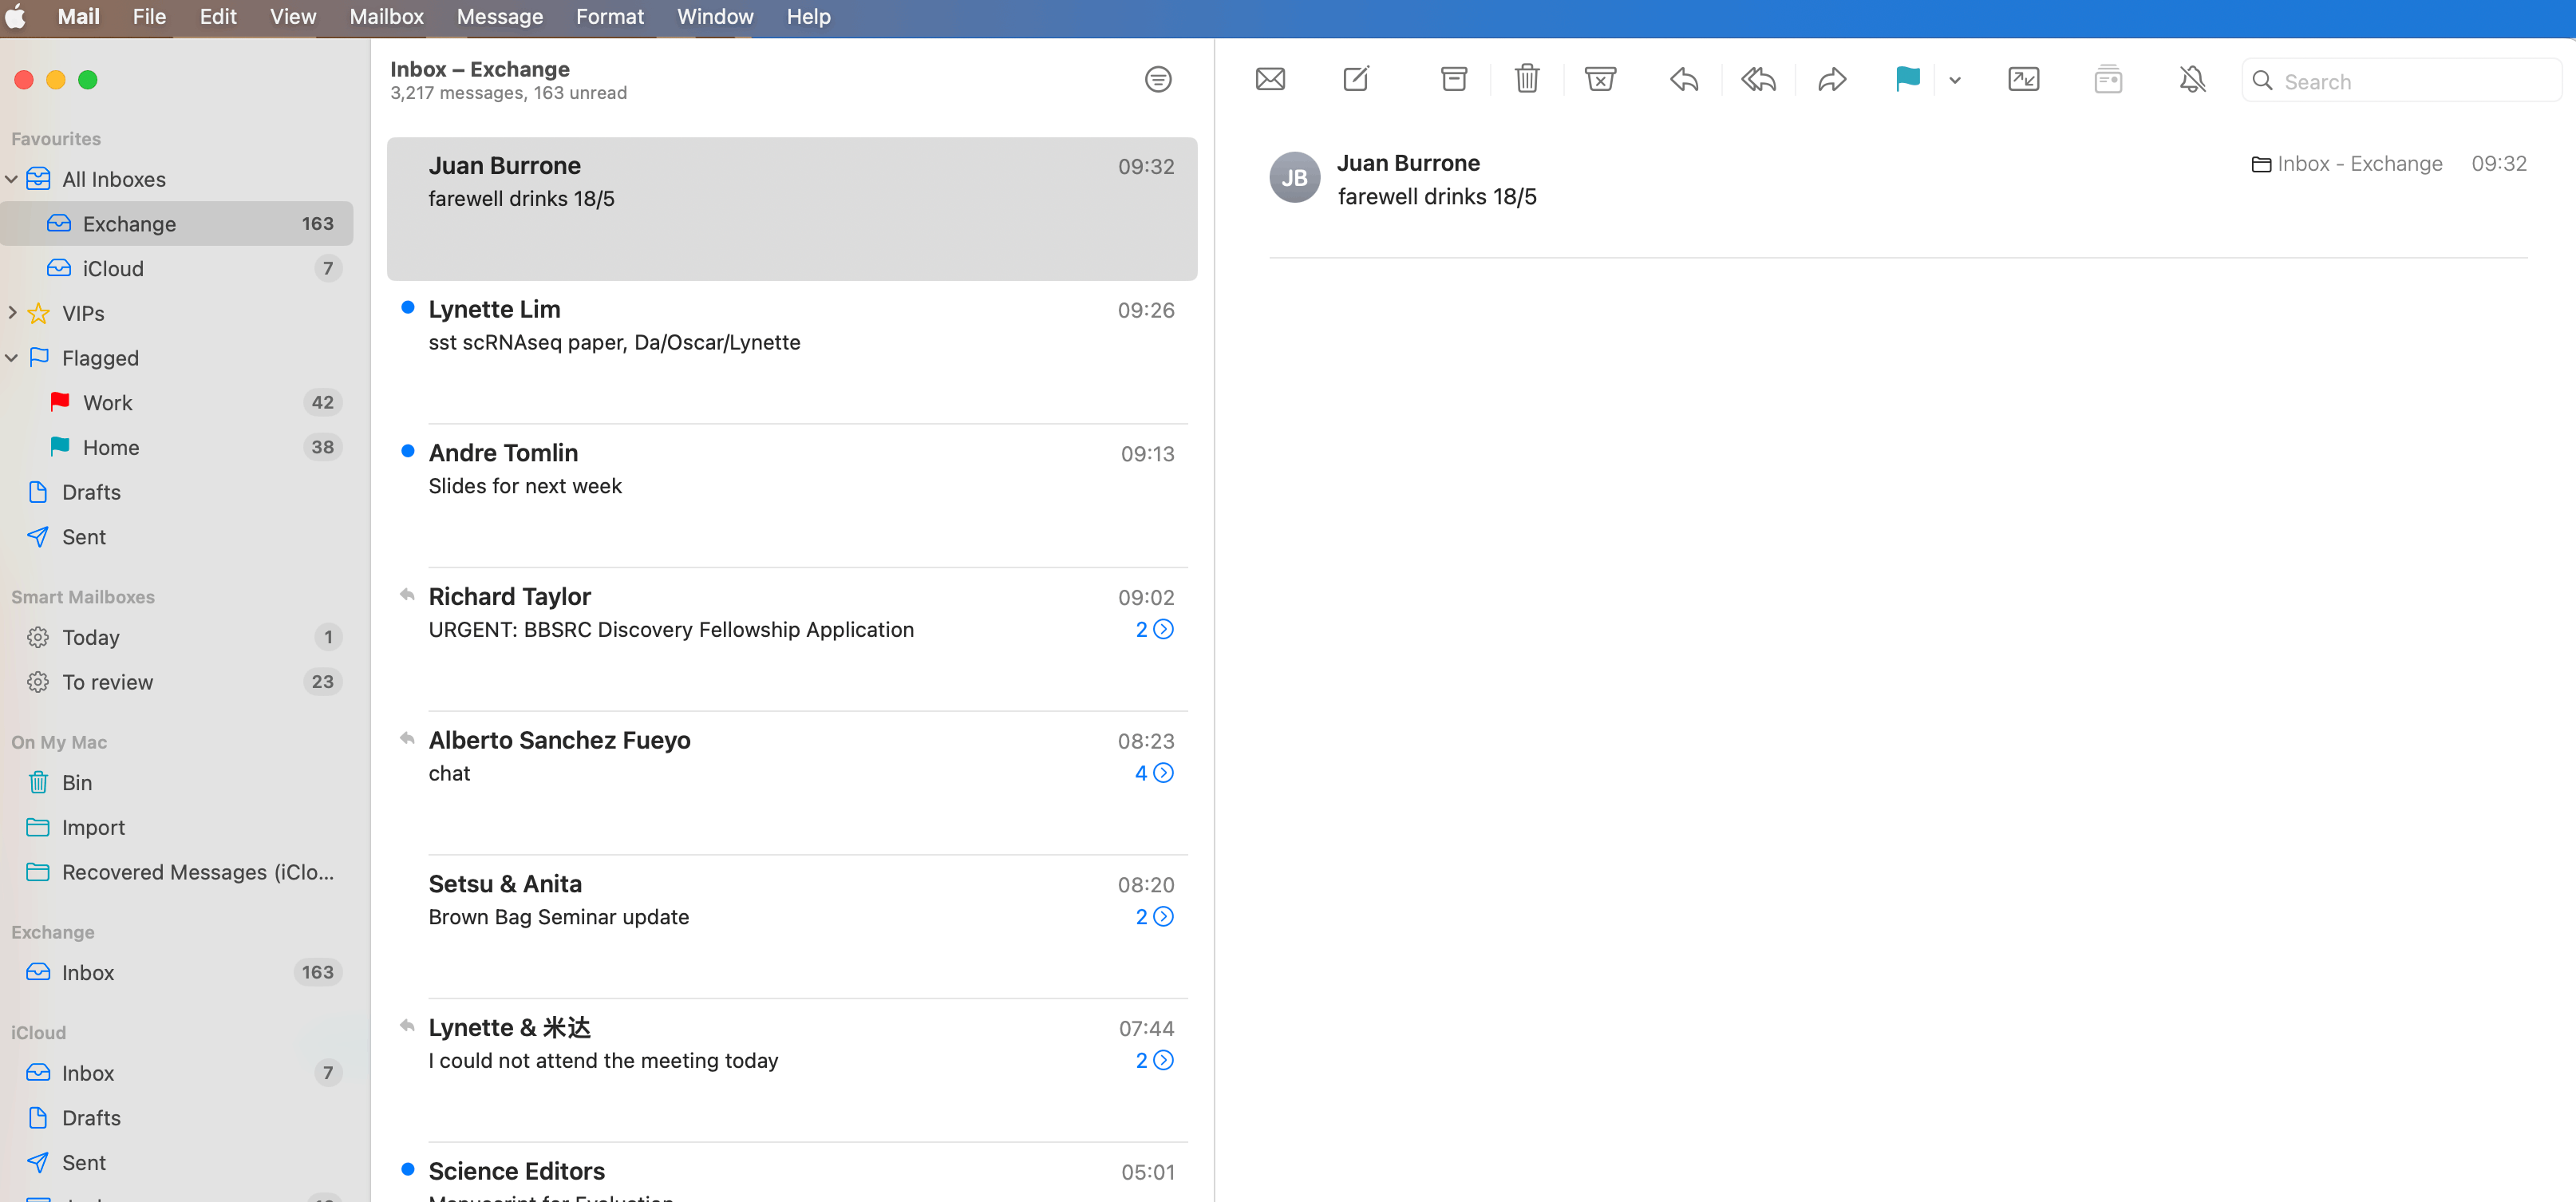Open the Format menu
The height and width of the screenshot is (1202, 2576).
point(609,17)
